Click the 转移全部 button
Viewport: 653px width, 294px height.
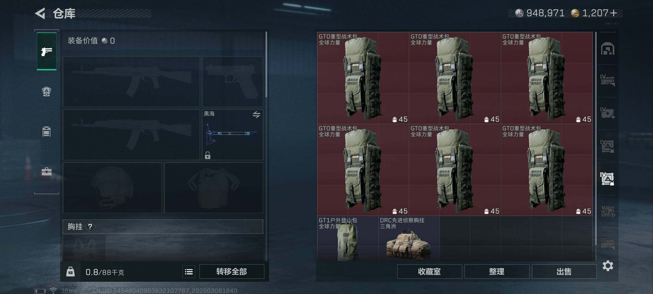(x=232, y=271)
